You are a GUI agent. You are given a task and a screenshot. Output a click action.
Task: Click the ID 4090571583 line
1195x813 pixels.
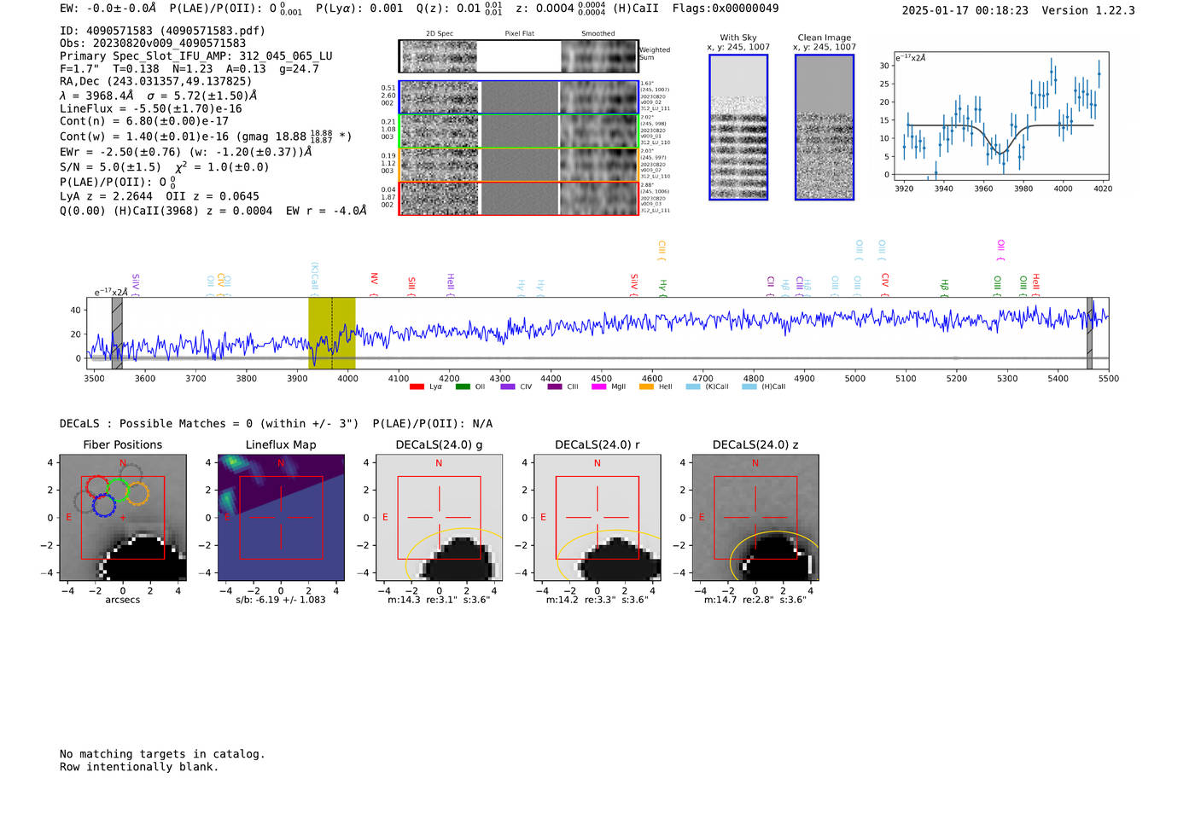(162, 31)
